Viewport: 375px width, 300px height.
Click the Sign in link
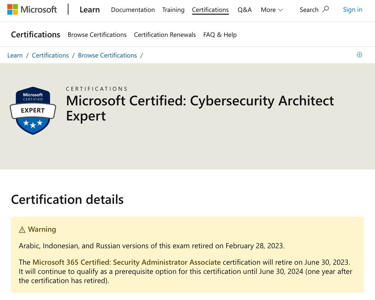click(x=352, y=10)
